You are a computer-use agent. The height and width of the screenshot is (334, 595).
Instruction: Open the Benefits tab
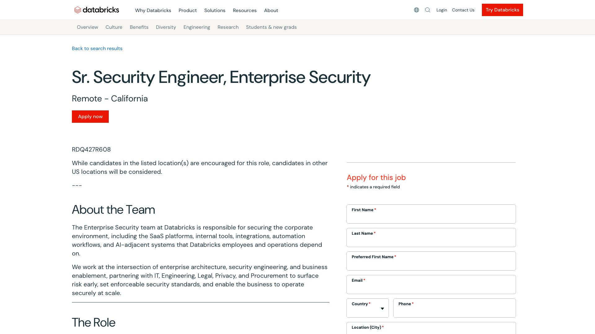coord(139,27)
